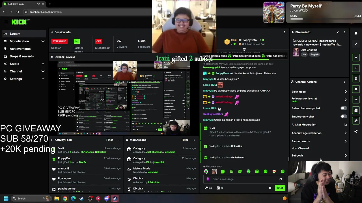Open File Explorer from taskbar
This screenshot has height=203, width=362.
click(x=57, y=198)
